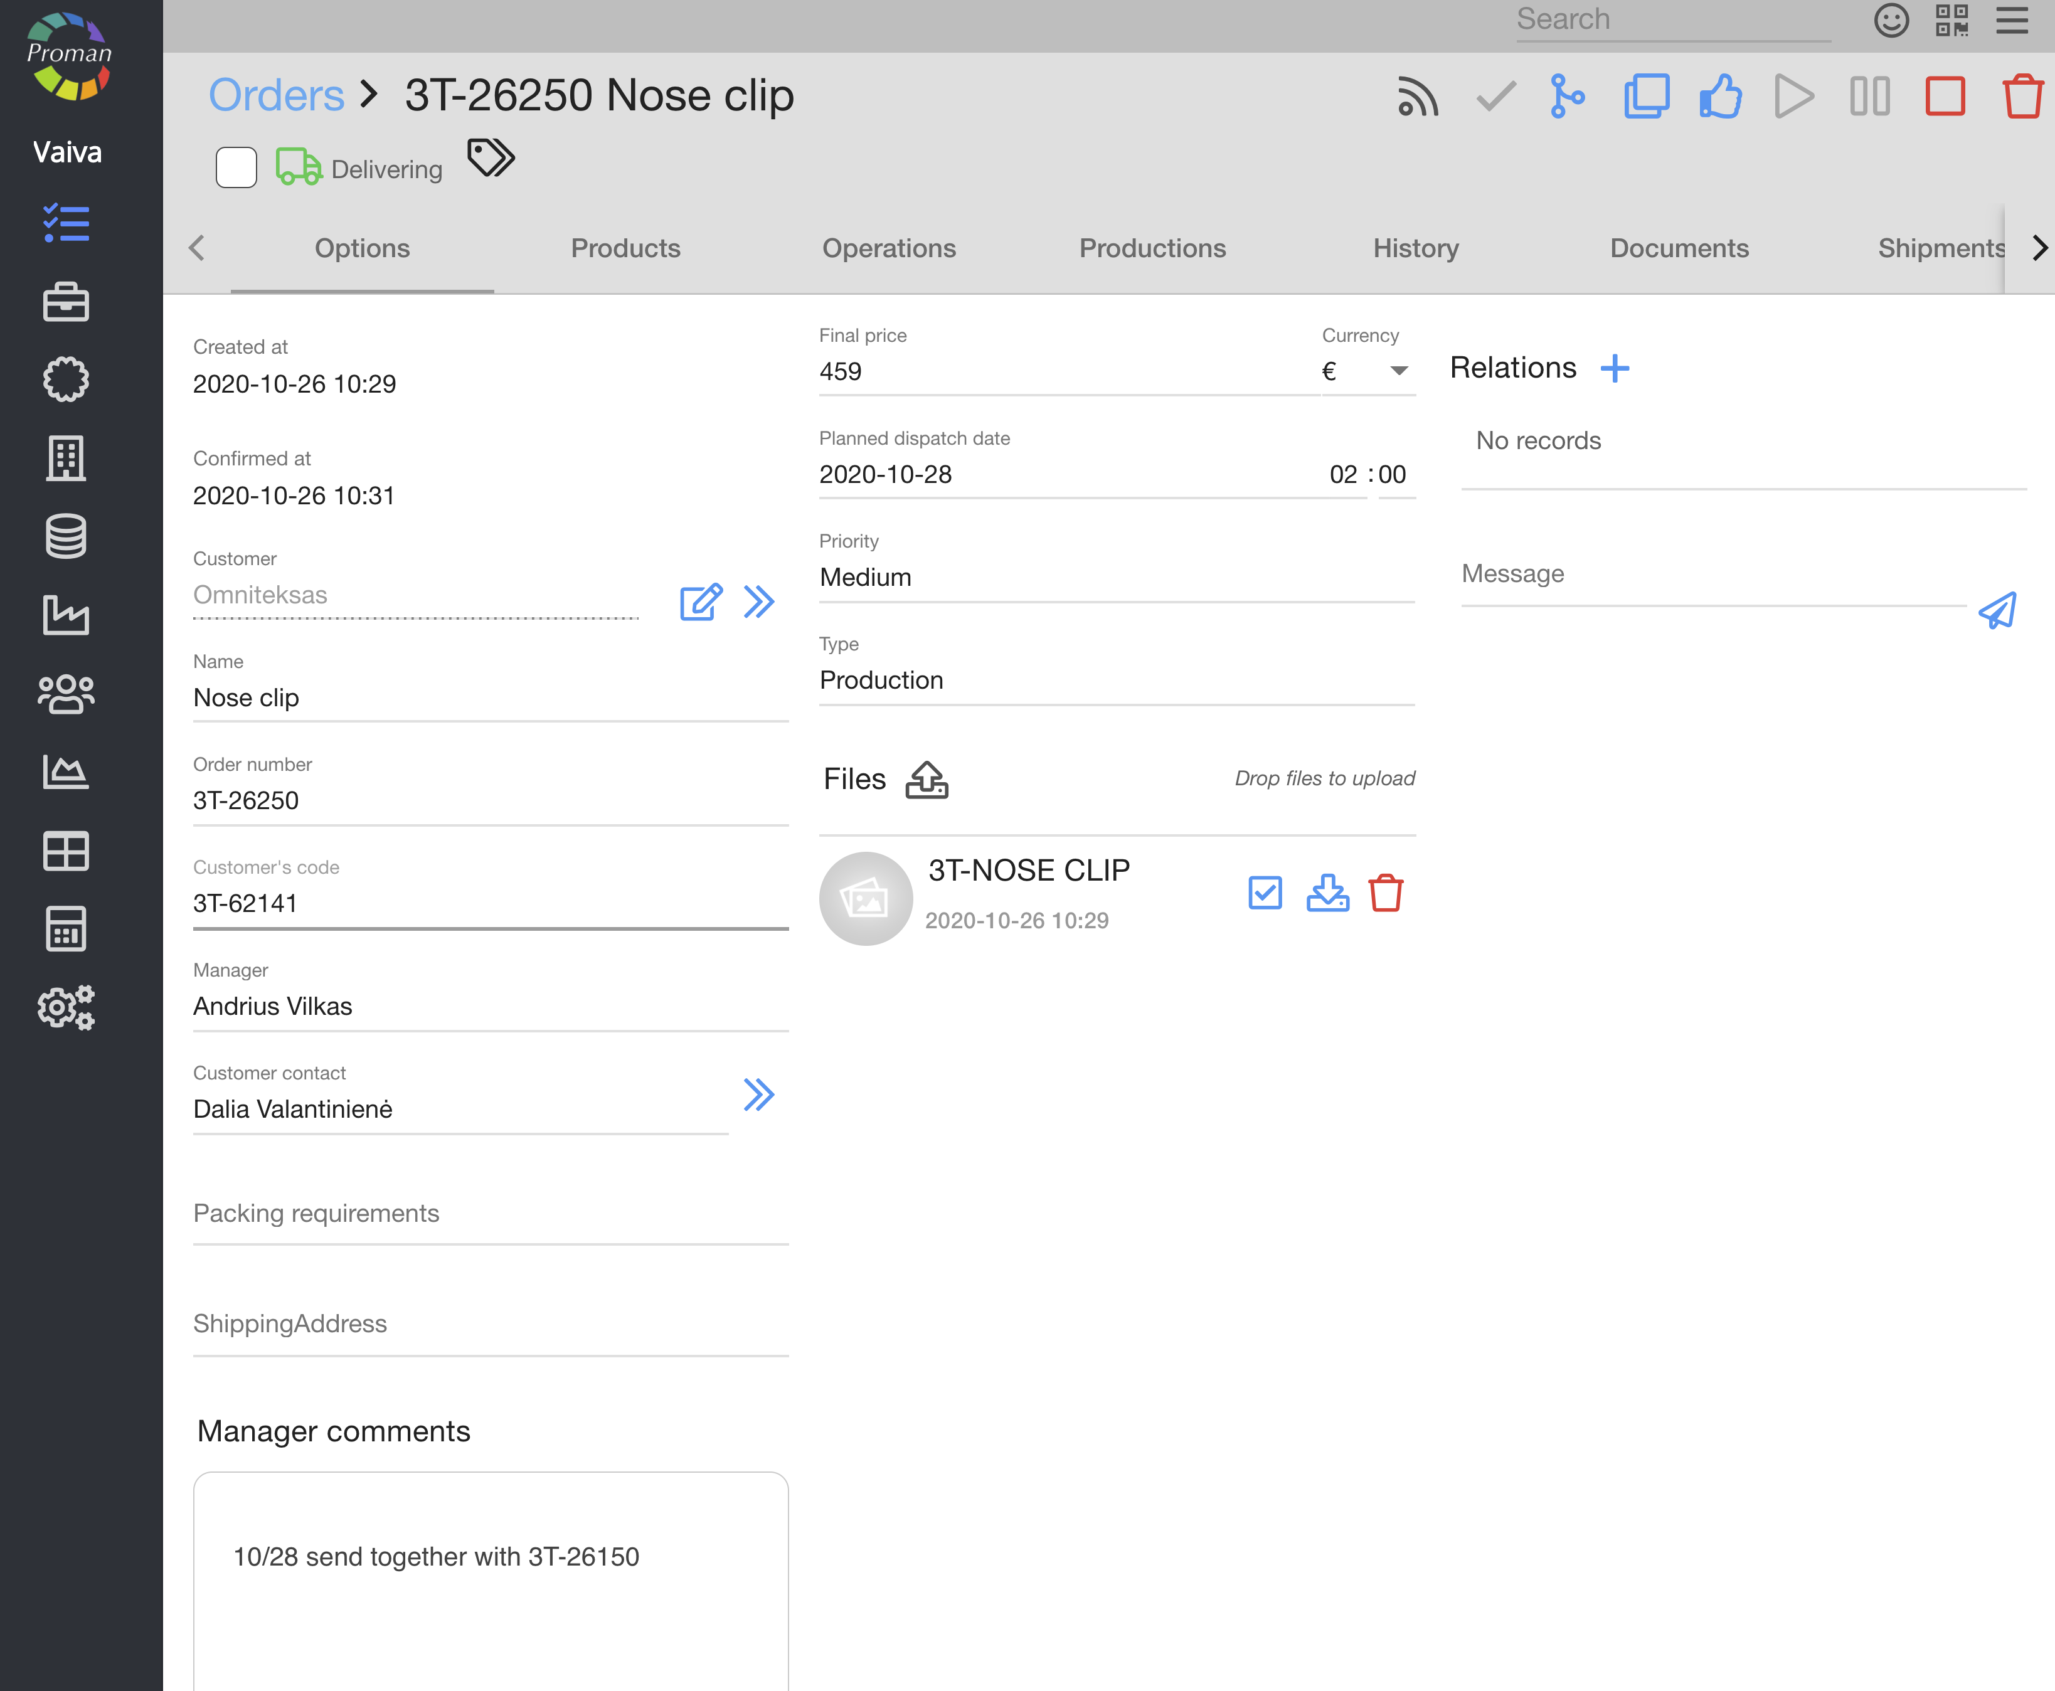Click the branch/split order icon
Image resolution: width=2055 pixels, height=1691 pixels.
pyautogui.click(x=1566, y=97)
